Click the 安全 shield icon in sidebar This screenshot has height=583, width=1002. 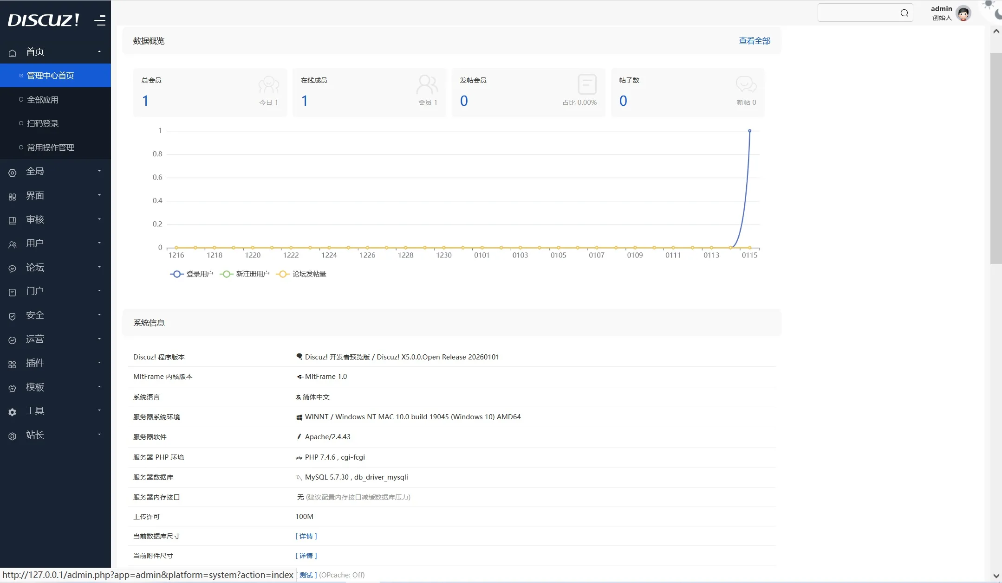(x=13, y=316)
